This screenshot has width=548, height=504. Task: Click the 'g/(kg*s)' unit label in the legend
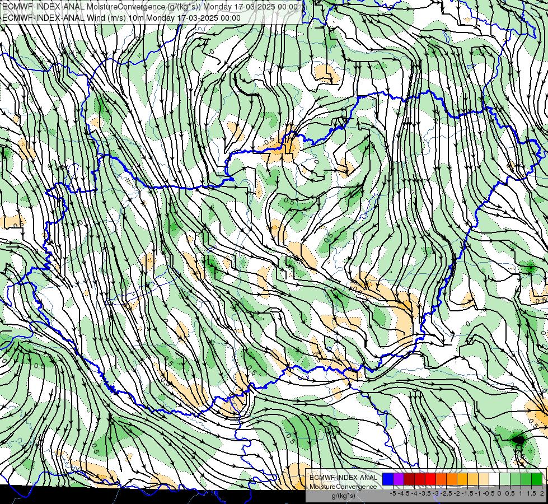(343, 496)
